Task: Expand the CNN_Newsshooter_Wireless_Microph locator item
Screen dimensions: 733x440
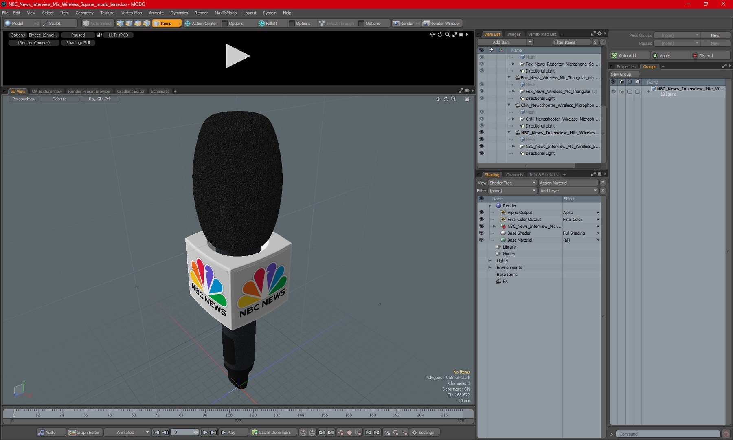Action: (514, 119)
